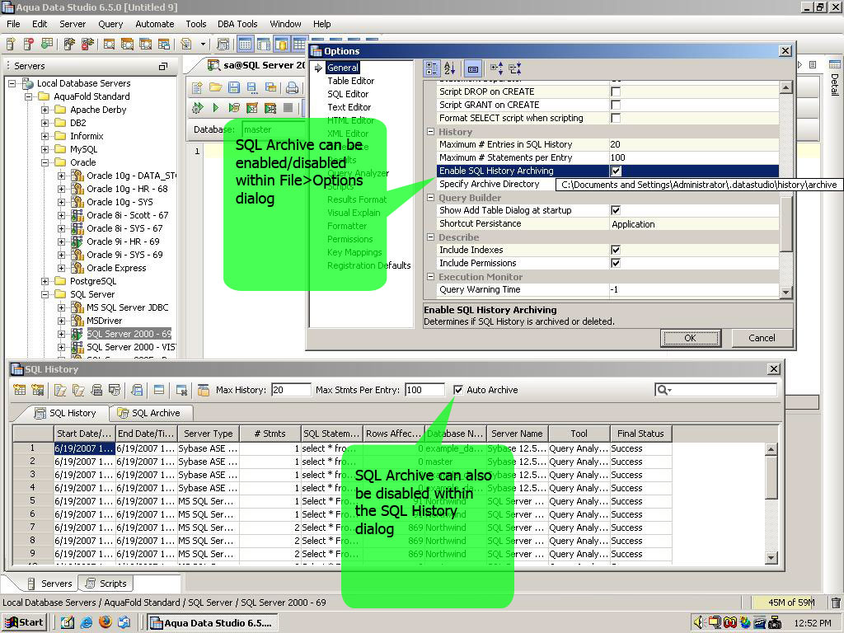The image size is (844, 633).
Task: Click the Max History input field
Action: pyautogui.click(x=291, y=390)
